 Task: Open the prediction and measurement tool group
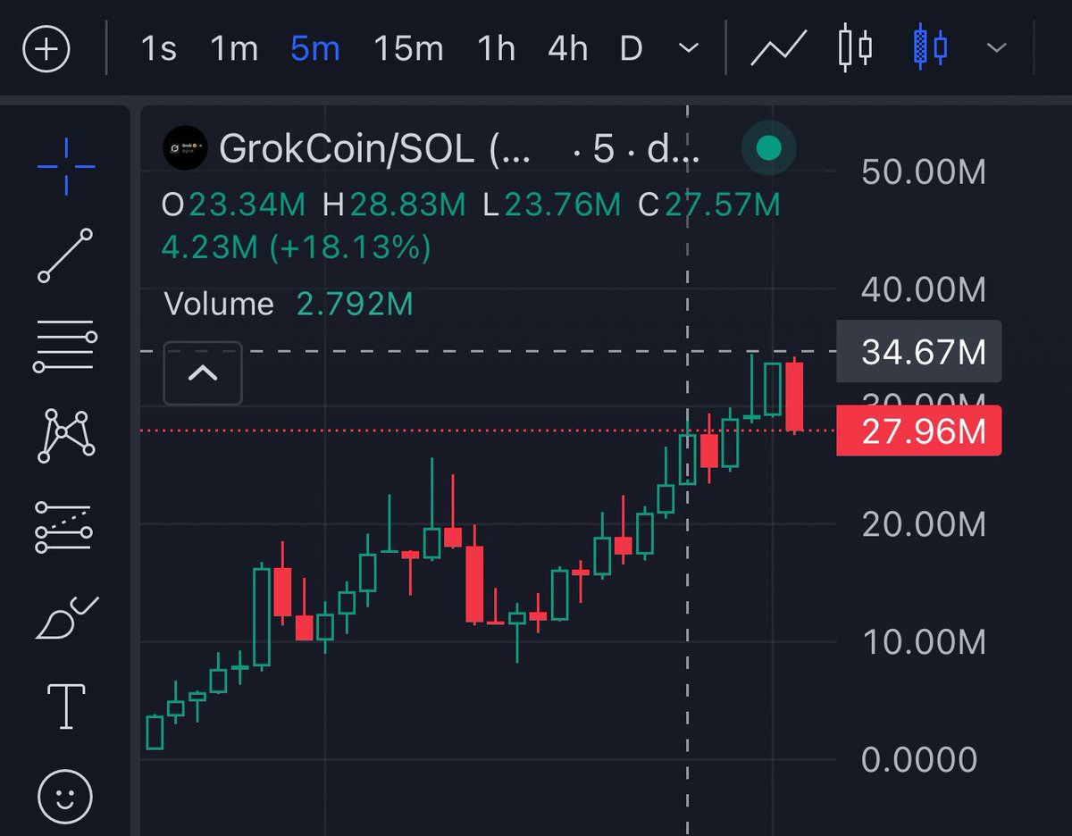pyautogui.click(x=65, y=526)
